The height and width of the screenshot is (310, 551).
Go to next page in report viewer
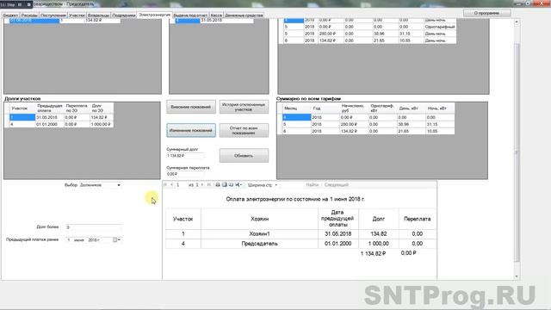click(x=202, y=184)
